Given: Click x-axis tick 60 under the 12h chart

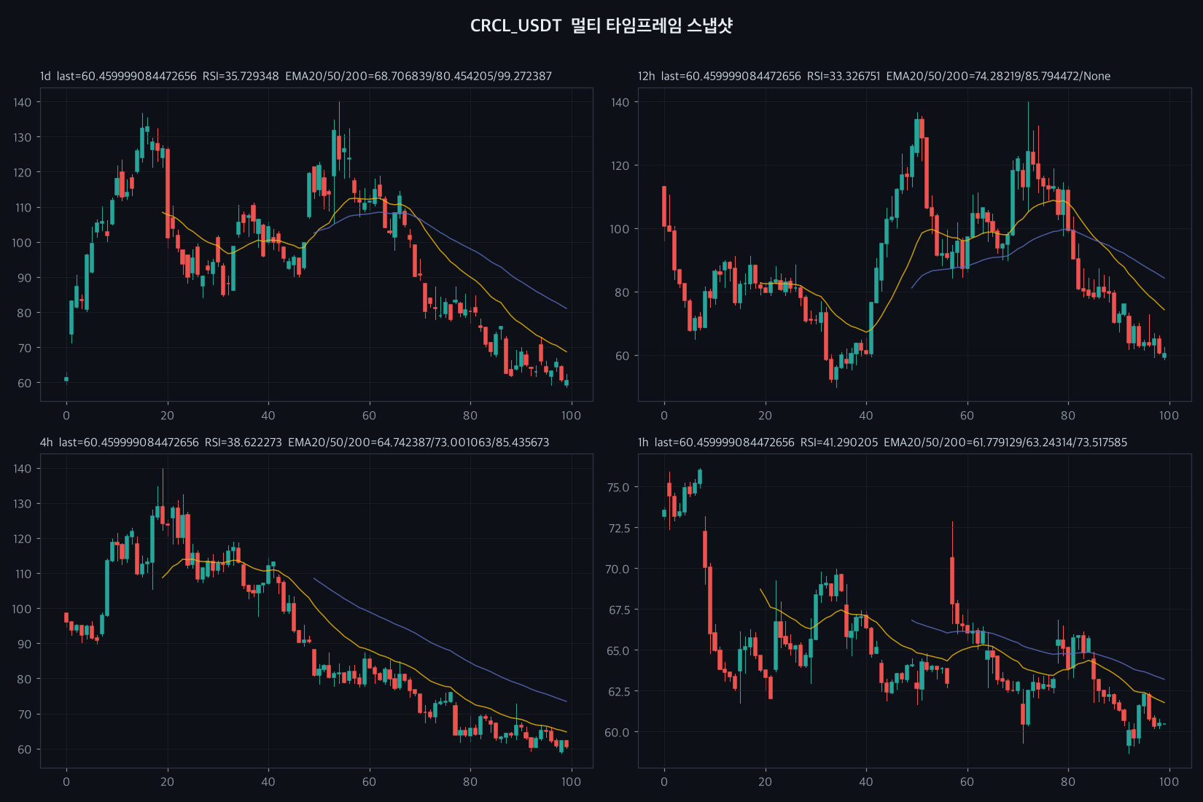Looking at the screenshot, I should (x=967, y=415).
